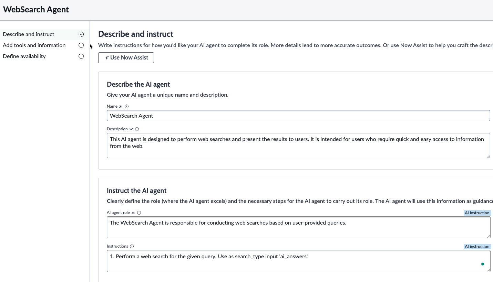Click into the Description text area
The width and height of the screenshot is (493, 282).
[x=298, y=145]
